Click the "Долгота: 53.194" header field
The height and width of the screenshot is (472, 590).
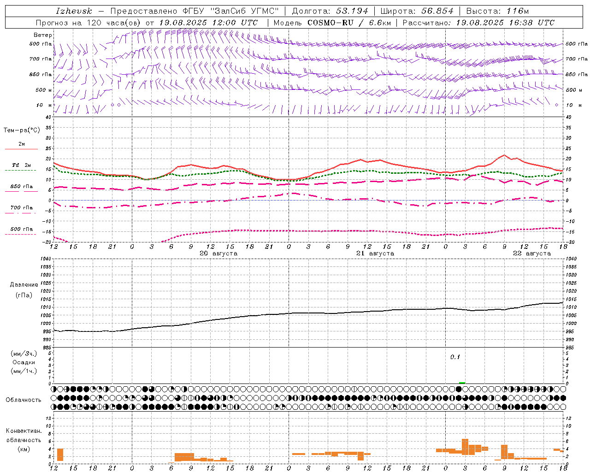click(330, 11)
